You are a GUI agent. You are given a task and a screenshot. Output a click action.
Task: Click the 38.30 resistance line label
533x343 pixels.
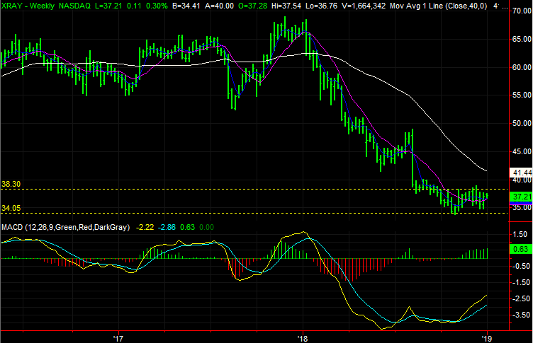(11, 184)
